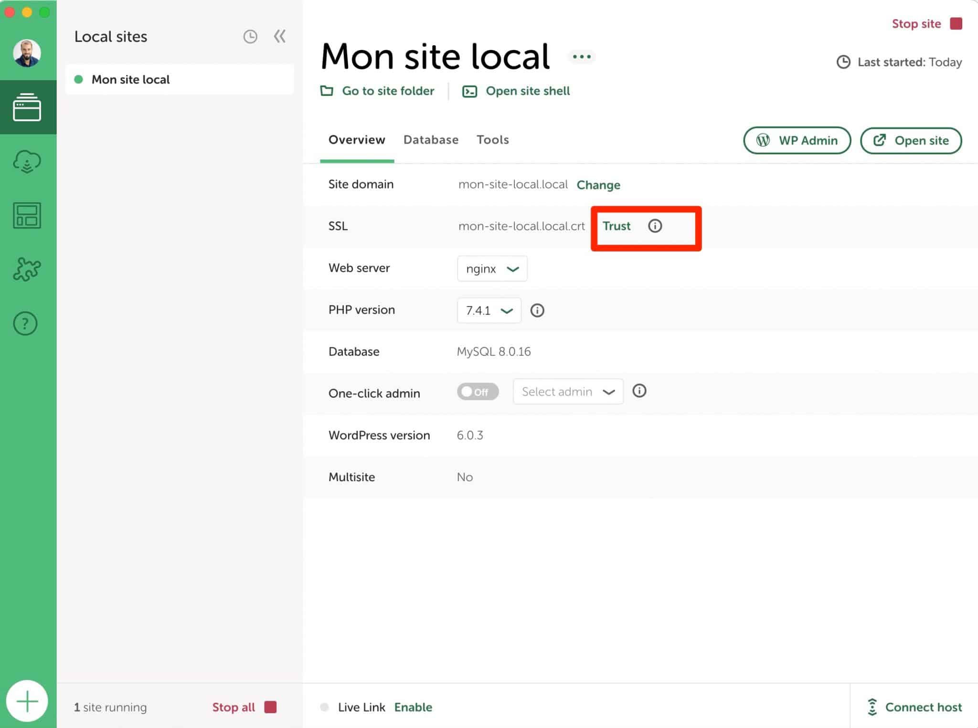Viewport: 978px width, 728px height.
Task: Click the Stop site label
Action: pos(916,24)
